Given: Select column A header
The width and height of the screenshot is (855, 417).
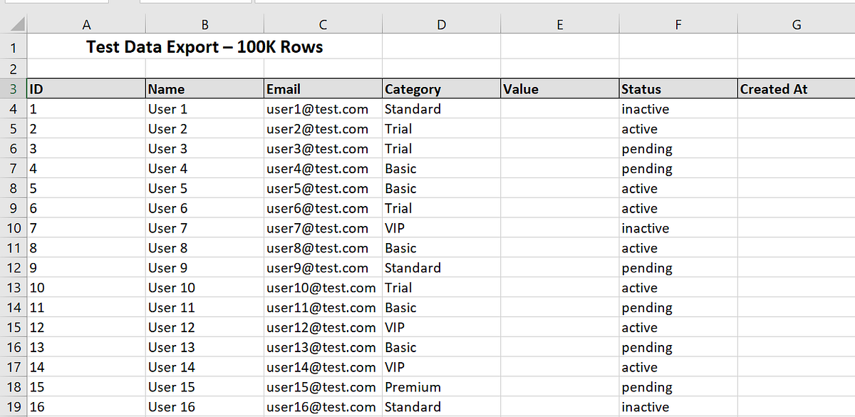Looking at the screenshot, I should pos(86,25).
